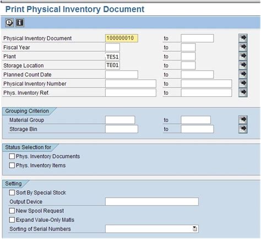This screenshot has height=239, width=261.
Task: Focus the Storage Bin to field
Action: tap(197, 129)
